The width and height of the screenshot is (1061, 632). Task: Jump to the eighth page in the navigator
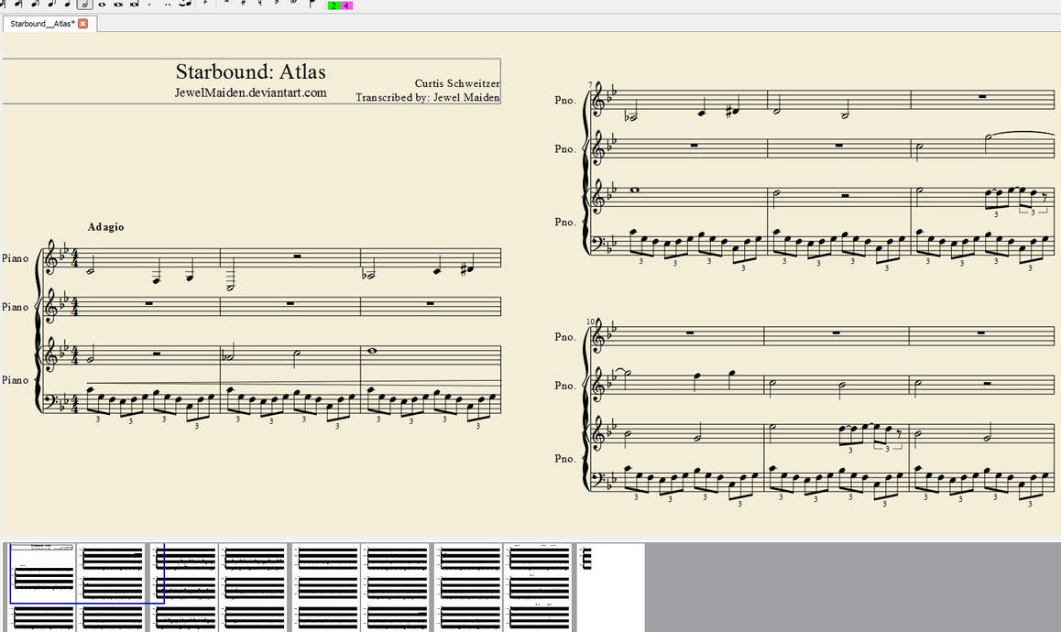point(538,587)
